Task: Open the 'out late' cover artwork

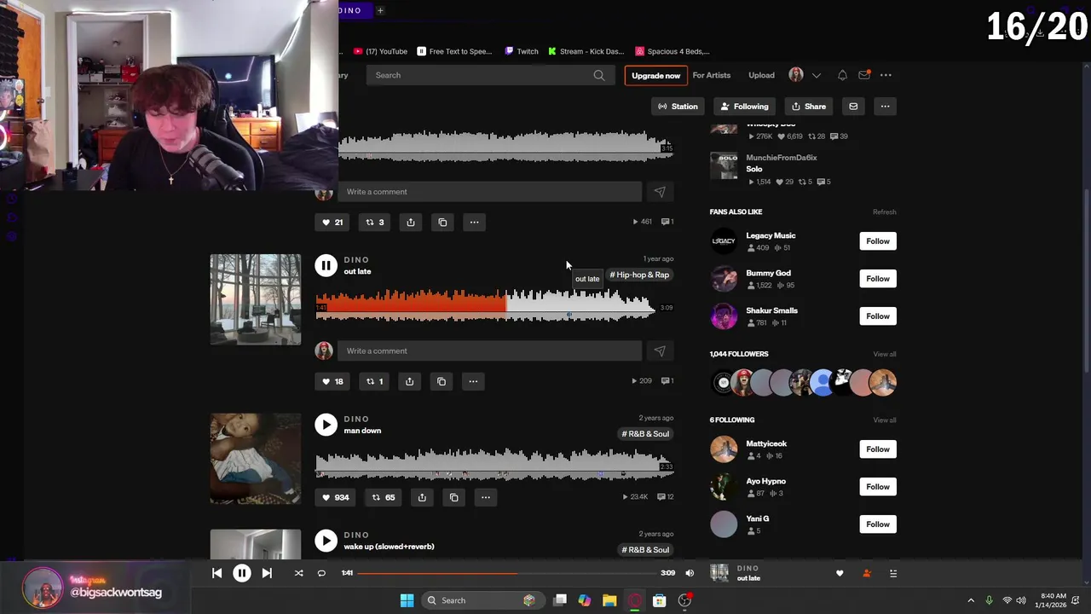Action: [256, 299]
